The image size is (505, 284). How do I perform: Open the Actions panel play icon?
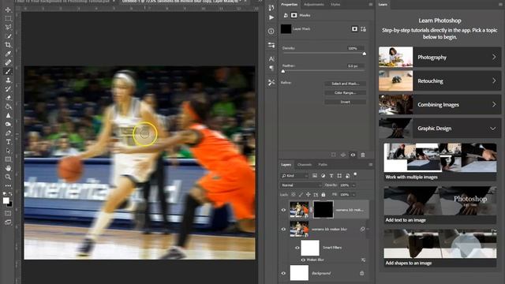point(271,17)
